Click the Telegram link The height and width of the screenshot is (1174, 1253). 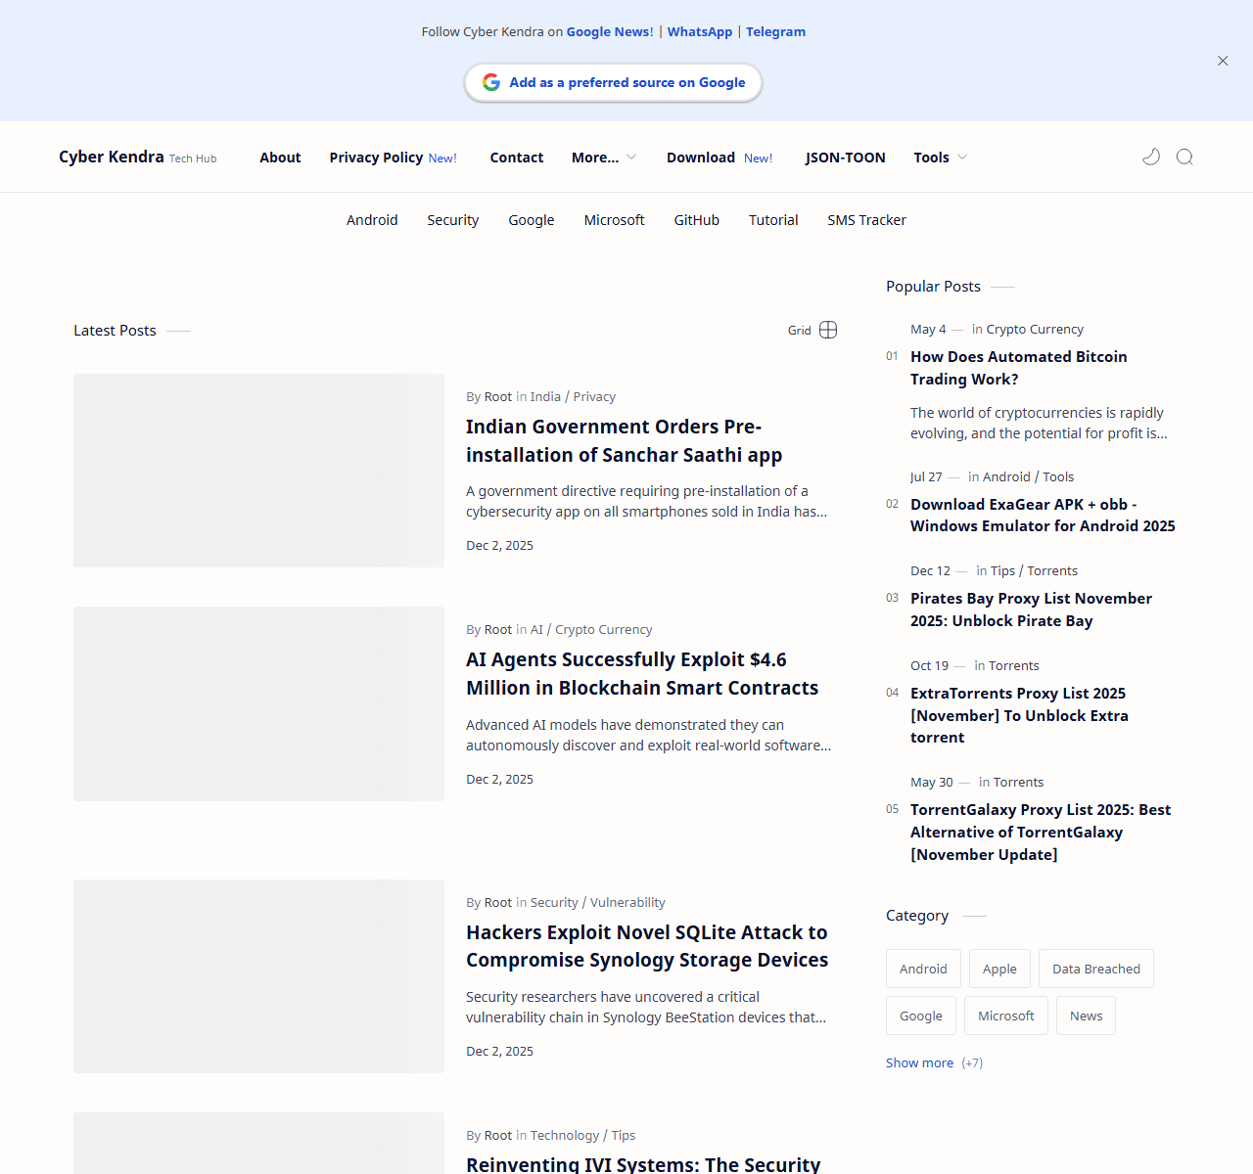click(775, 31)
